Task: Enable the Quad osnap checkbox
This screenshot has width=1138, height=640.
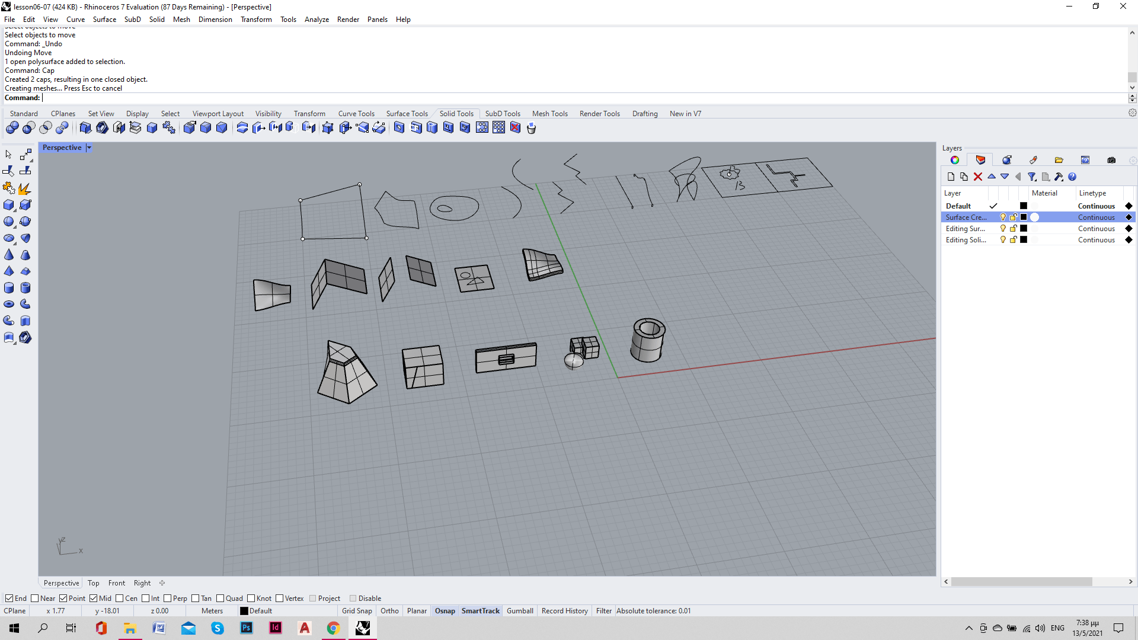Action: [x=220, y=599]
